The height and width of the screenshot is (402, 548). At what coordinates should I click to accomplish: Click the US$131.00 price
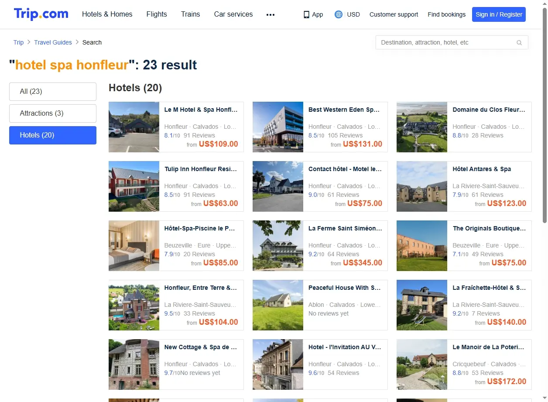pos(363,144)
